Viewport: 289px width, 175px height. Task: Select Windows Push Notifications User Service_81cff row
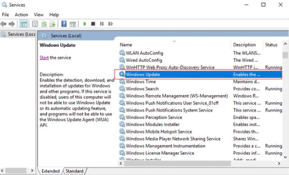pos(200,103)
